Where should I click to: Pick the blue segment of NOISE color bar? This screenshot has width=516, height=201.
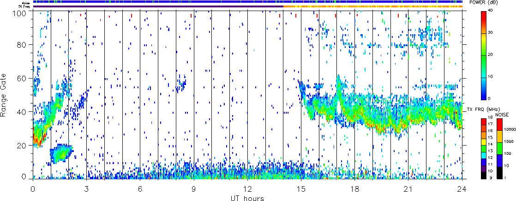(499, 161)
